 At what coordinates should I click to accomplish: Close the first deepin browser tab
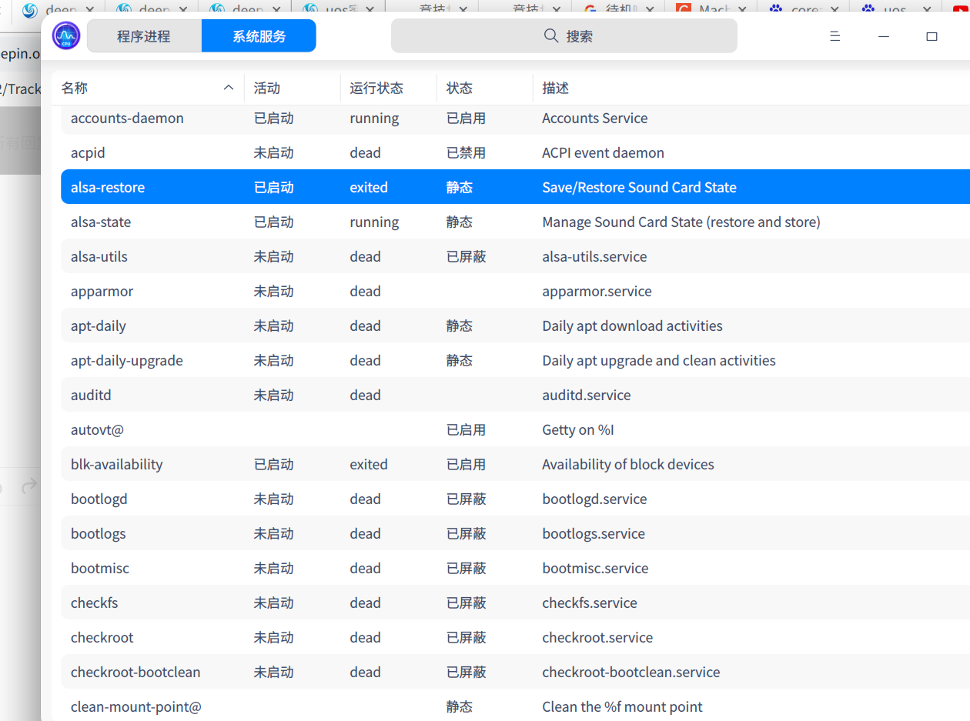90,10
